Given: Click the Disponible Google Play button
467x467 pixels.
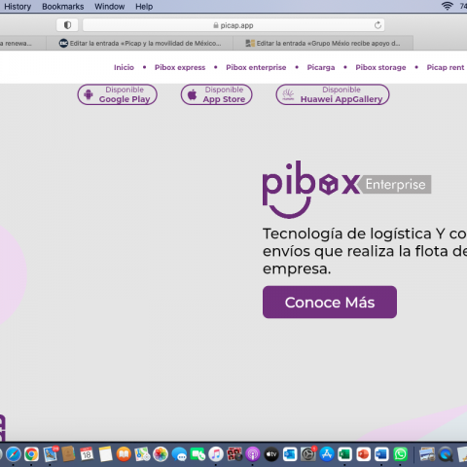Looking at the screenshot, I should pos(118,94).
